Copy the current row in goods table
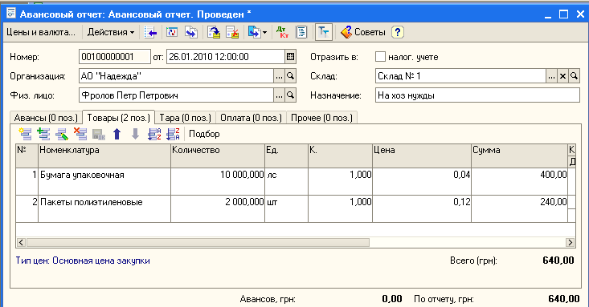Screen dimensions: 589x307 [43, 134]
